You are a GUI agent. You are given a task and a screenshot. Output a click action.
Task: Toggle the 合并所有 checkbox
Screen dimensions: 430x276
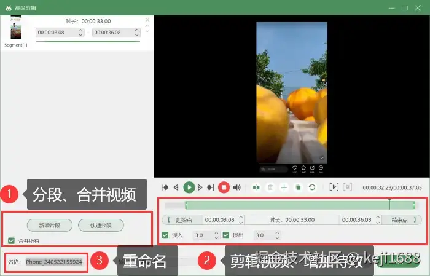point(11,240)
